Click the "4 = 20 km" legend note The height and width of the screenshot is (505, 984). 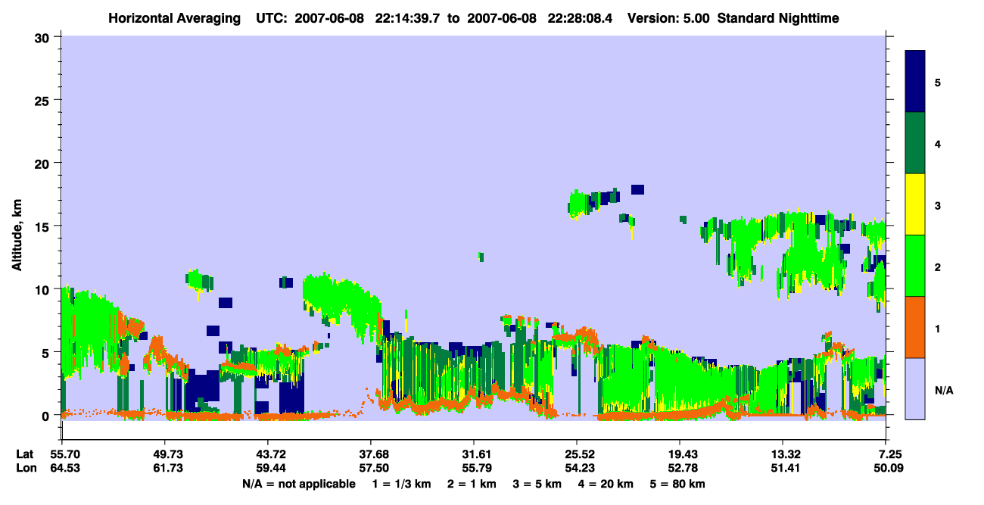[607, 484]
